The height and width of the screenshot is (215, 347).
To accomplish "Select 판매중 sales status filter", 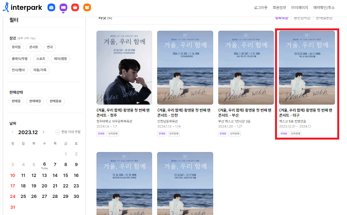I will (x=16, y=101).
